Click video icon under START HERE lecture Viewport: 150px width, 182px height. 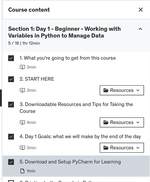pos(22,90)
